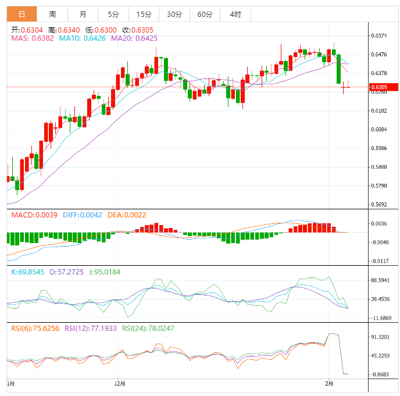Viewport: 400px width, 396px height.
Task: Click the 0.5790 price axis label
Action: point(379,185)
